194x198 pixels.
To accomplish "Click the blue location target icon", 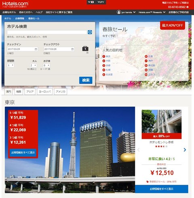I will pyautogui.click(x=90, y=32).
